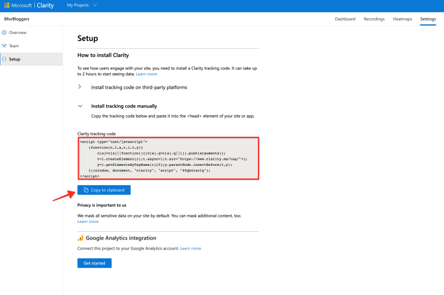Image resolution: width=444 pixels, height=295 pixels.
Task: Click the closing </script> line in code
Action: pyautogui.click(x=89, y=176)
